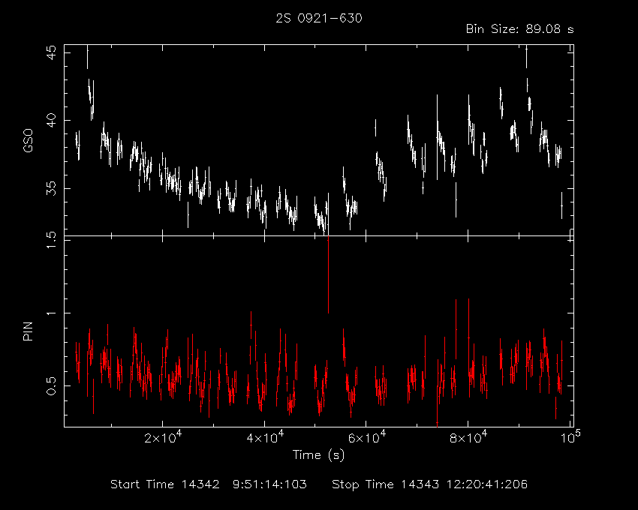
Task: Click the x-axis tick label "6×10^4"
Action: (x=367, y=437)
